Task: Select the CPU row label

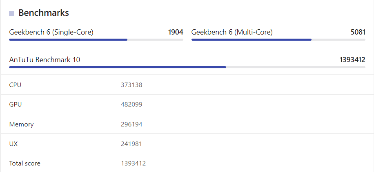Action: click(x=15, y=85)
